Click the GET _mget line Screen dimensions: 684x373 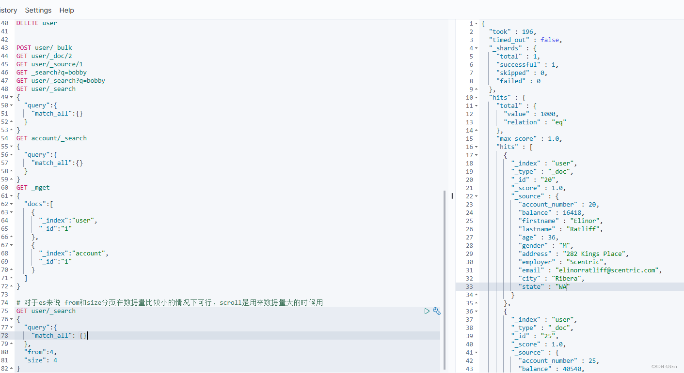33,188
